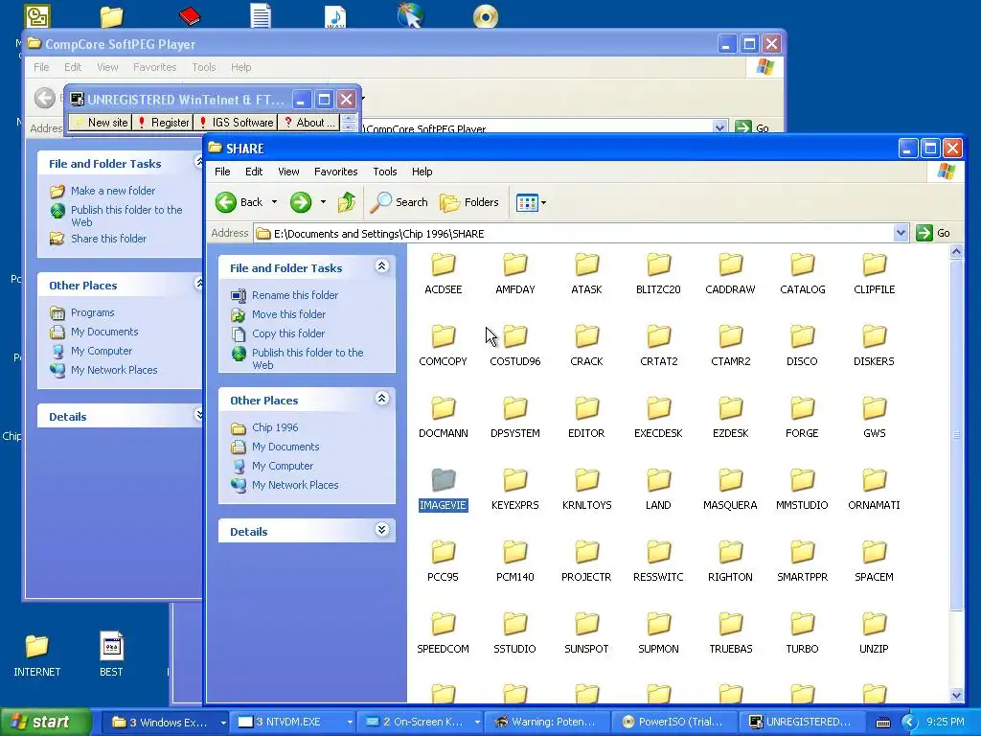Select the SPACEM folder
Image resolution: width=981 pixels, height=736 pixels.
(x=874, y=562)
